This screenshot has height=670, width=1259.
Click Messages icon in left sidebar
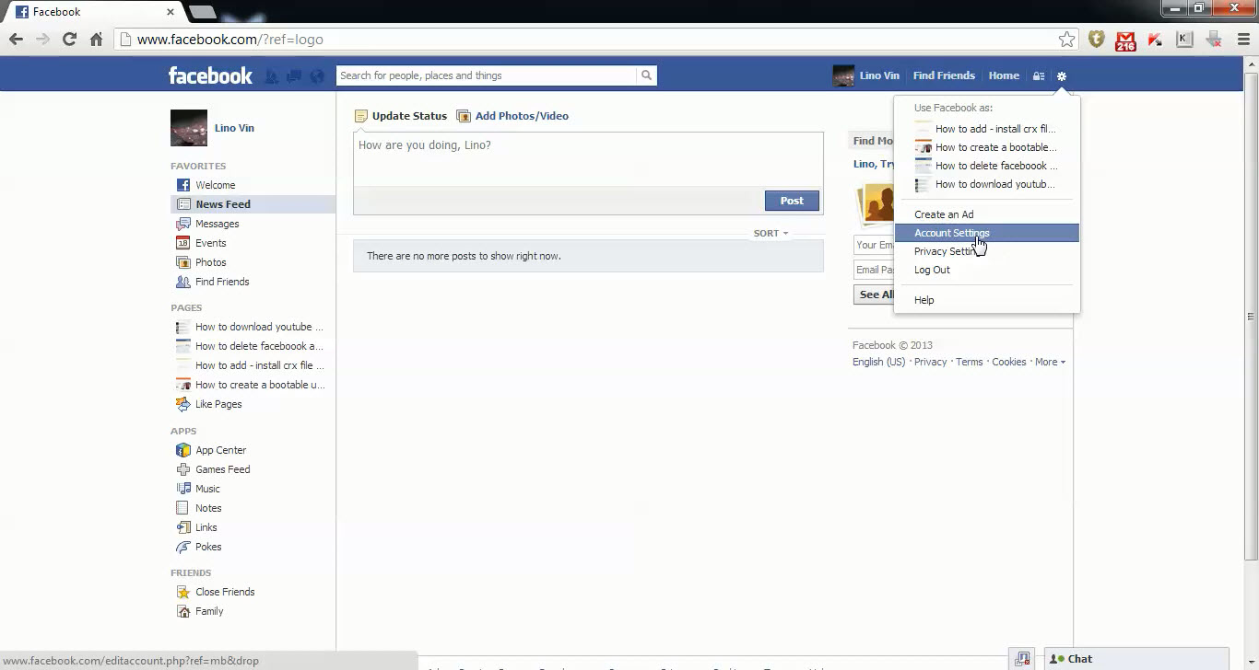183,224
